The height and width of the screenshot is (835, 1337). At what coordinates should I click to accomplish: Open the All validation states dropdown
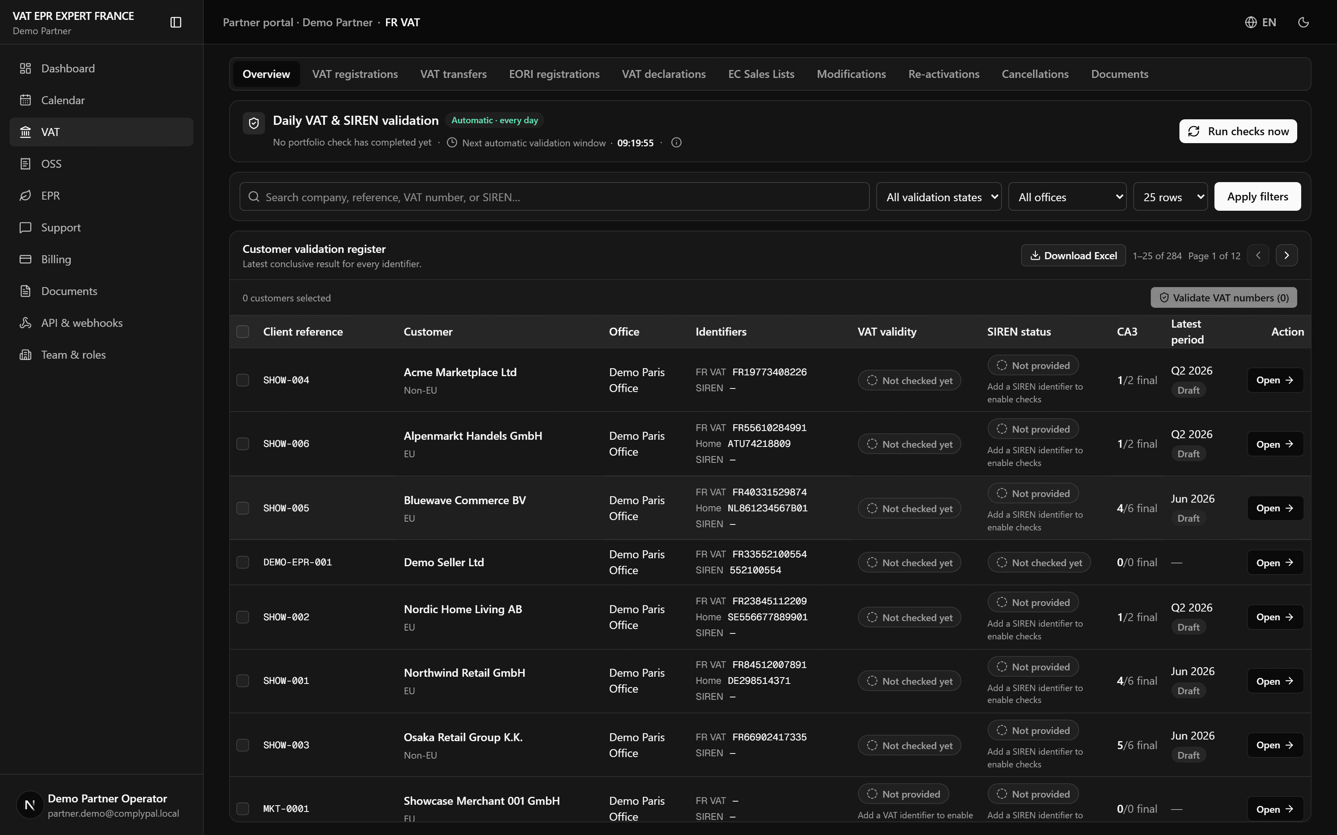coord(939,196)
